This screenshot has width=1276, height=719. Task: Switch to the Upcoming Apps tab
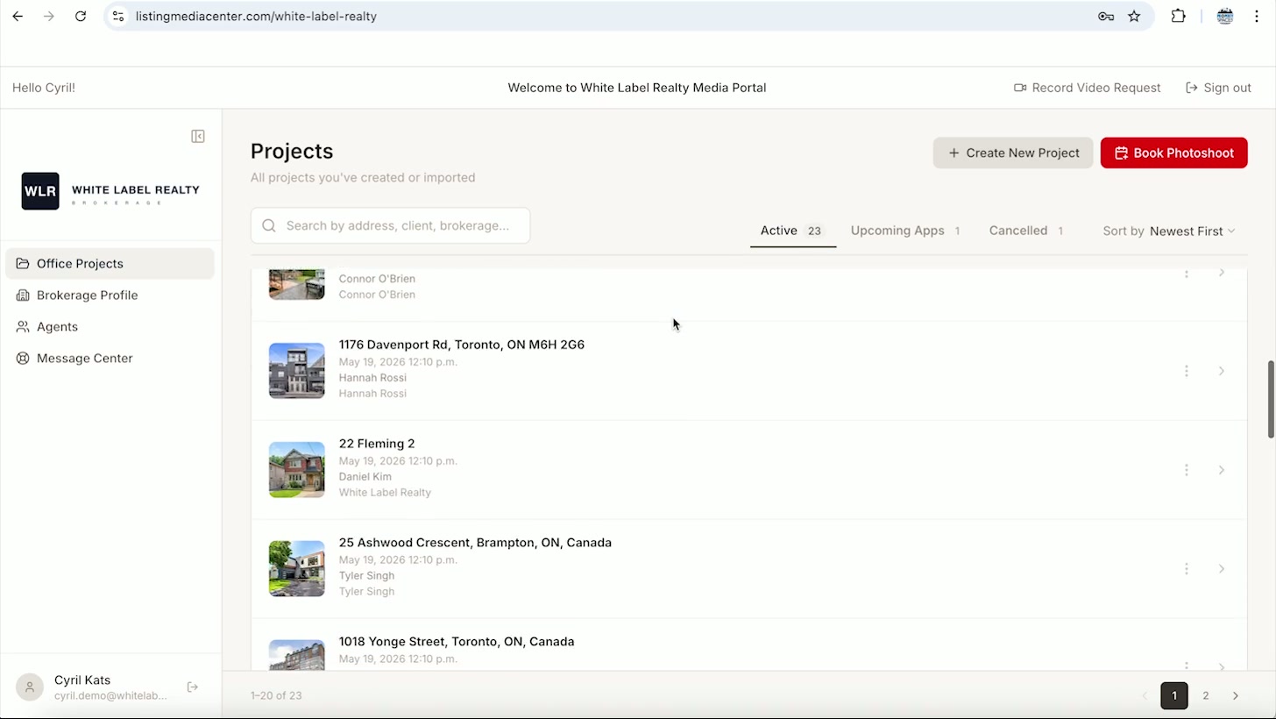(905, 231)
